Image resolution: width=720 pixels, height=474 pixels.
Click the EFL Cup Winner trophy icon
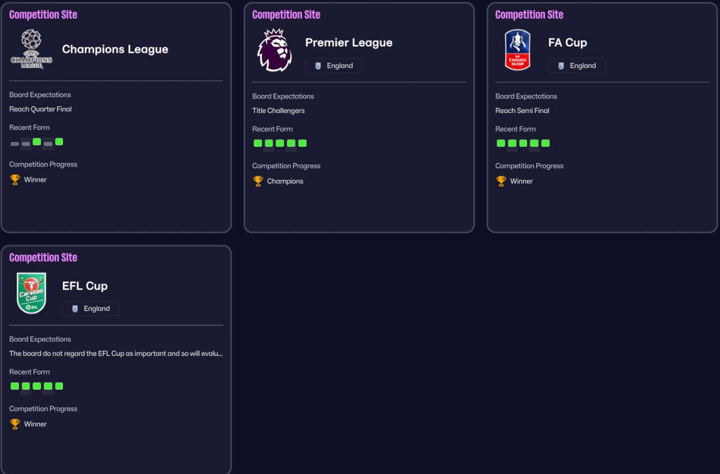(15, 424)
